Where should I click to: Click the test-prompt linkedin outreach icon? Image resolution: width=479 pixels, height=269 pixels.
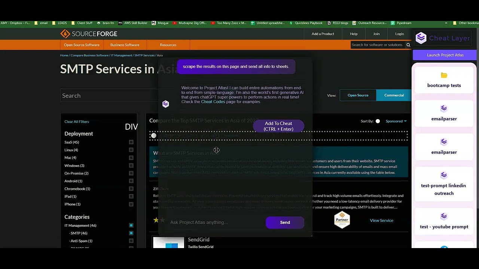click(444, 175)
